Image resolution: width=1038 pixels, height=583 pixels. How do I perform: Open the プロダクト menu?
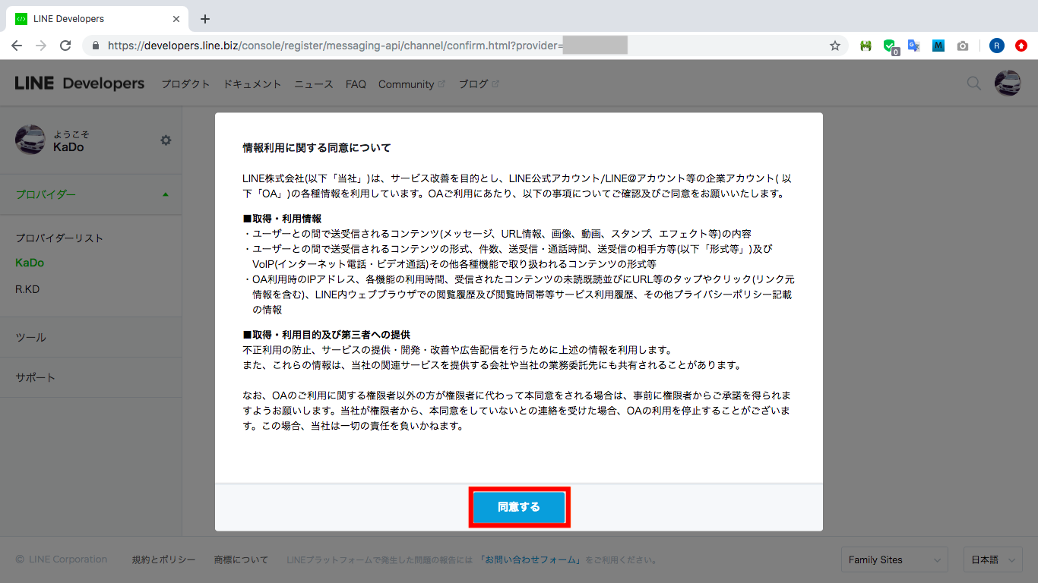185,84
